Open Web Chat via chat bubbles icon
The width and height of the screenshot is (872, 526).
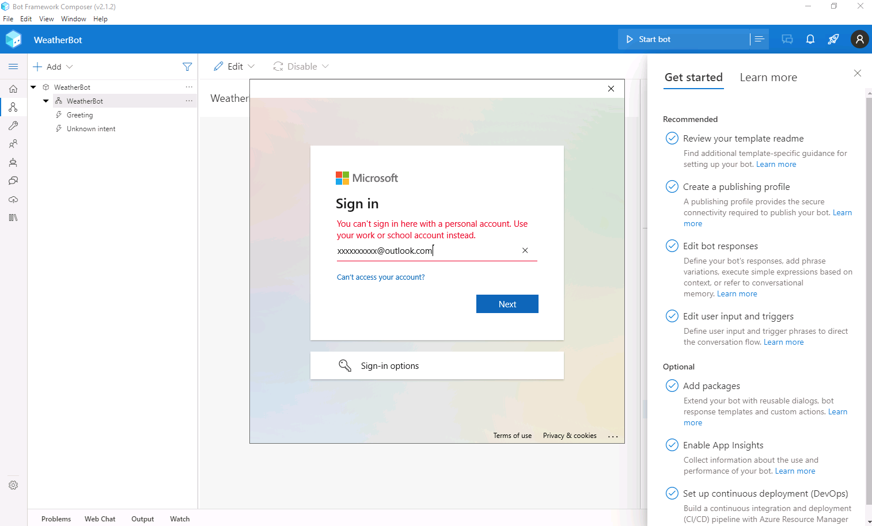tap(787, 39)
